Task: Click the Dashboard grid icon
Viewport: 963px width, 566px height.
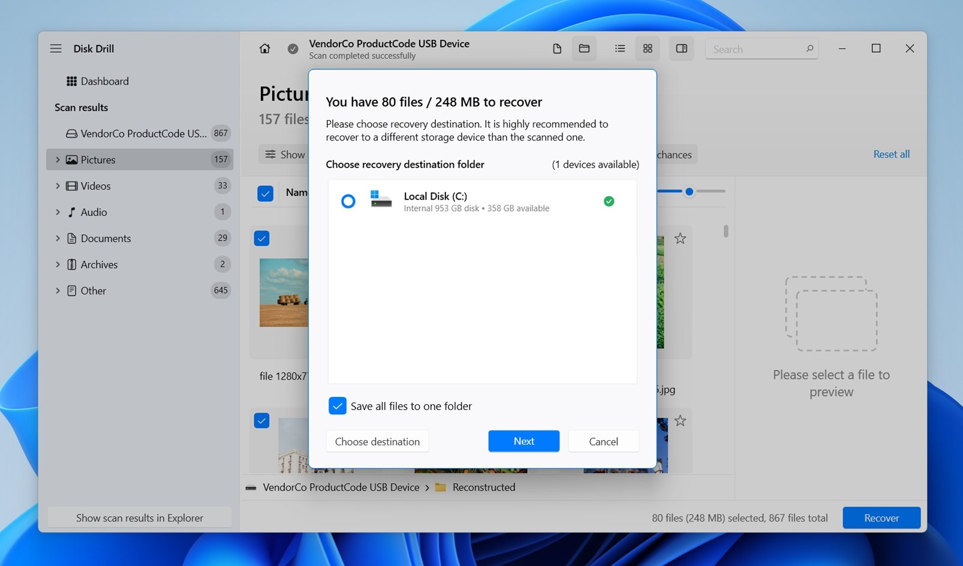Action: click(x=71, y=81)
